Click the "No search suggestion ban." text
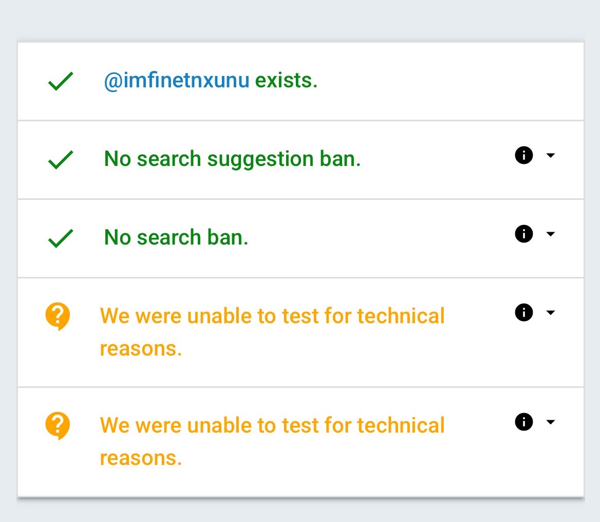Screen dimensions: 600x522 [x=232, y=159]
